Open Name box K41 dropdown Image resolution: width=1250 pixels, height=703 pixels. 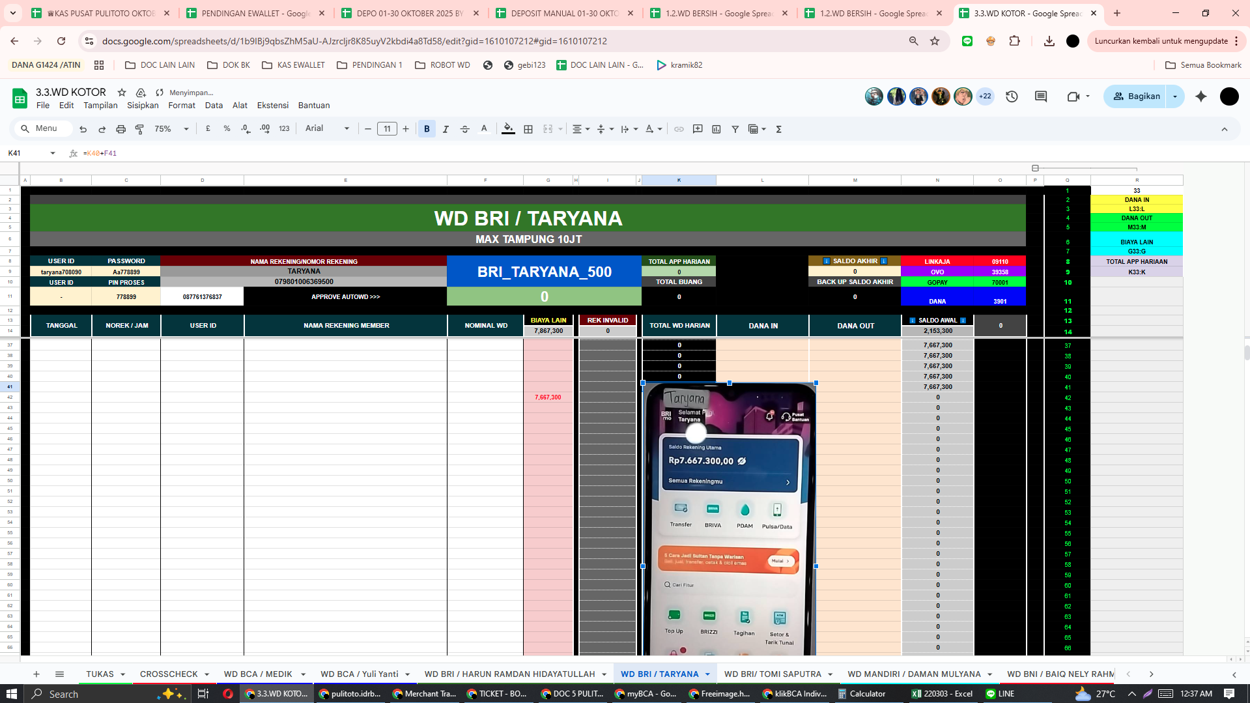point(53,153)
